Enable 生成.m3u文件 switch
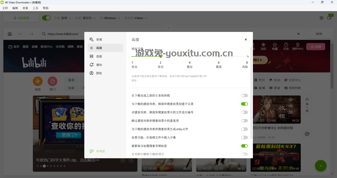The width and height of the screenshot is (337, 178). 244,129
